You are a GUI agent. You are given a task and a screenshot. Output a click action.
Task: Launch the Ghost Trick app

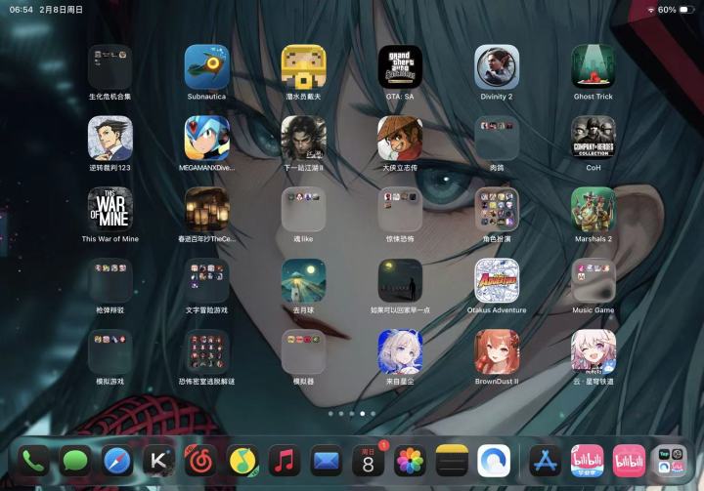click(594, 66)
